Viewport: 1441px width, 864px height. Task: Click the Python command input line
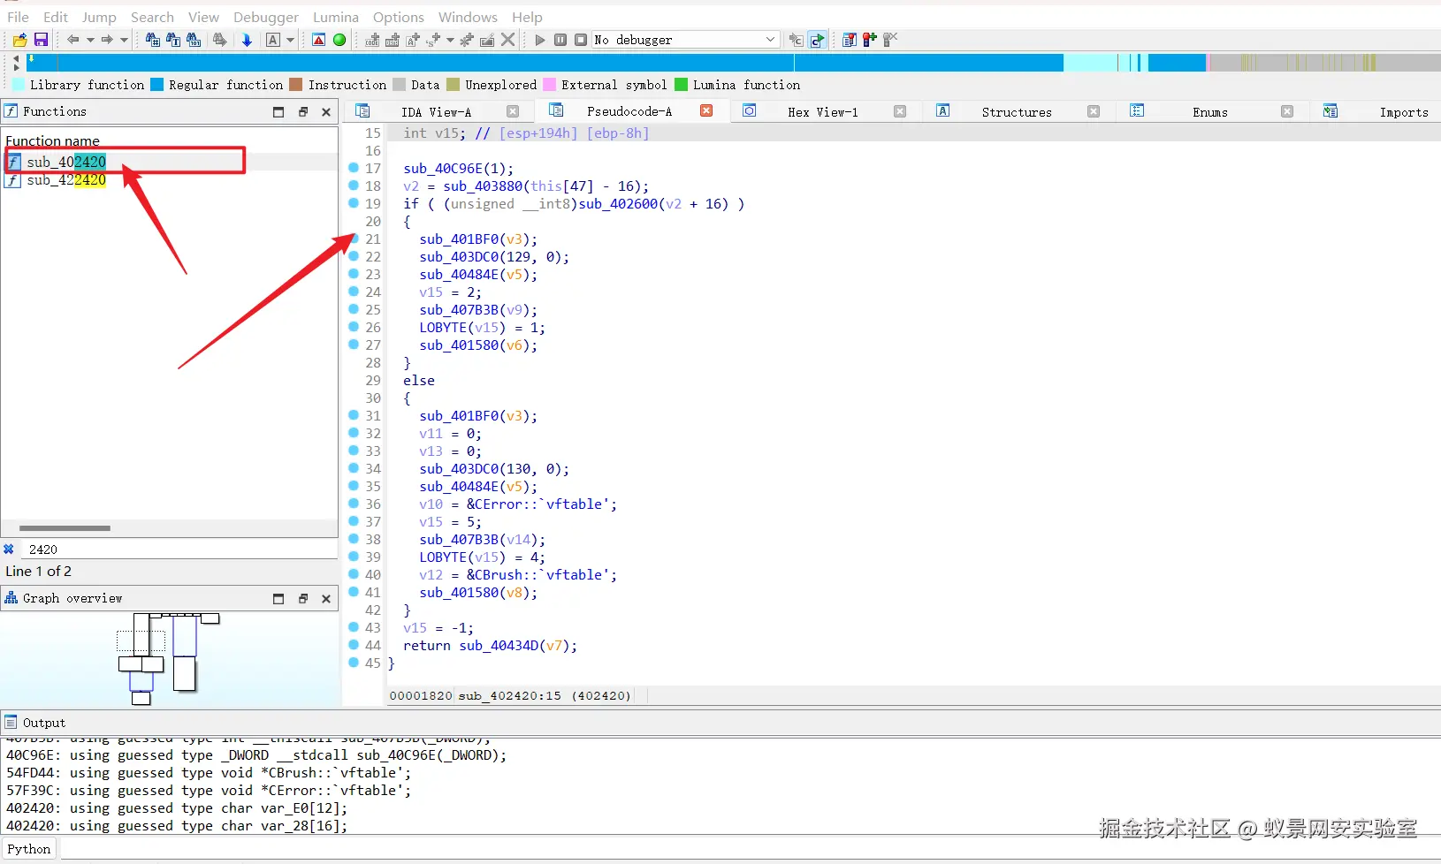750,849
